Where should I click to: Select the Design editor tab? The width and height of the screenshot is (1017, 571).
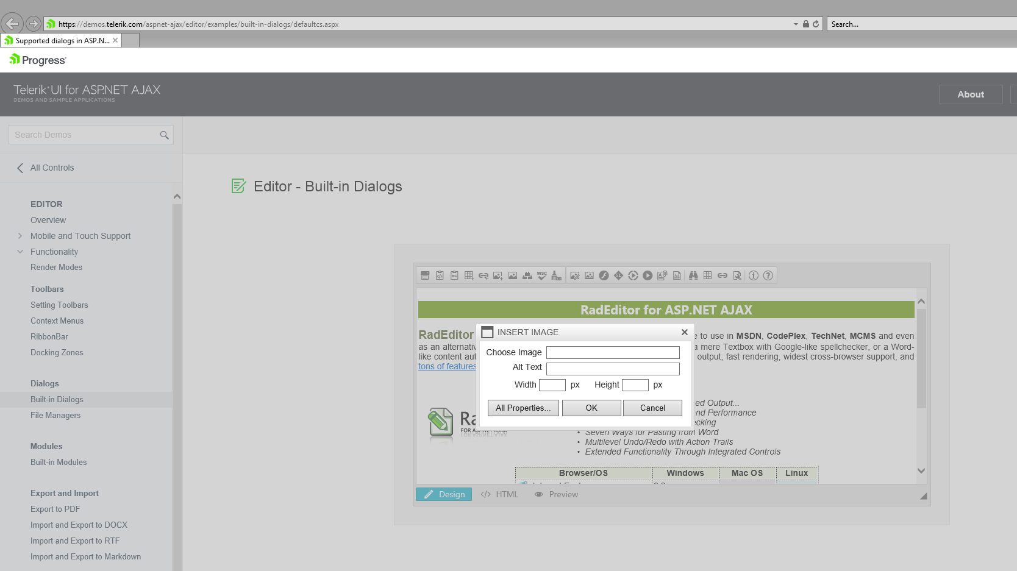(444, 494)
